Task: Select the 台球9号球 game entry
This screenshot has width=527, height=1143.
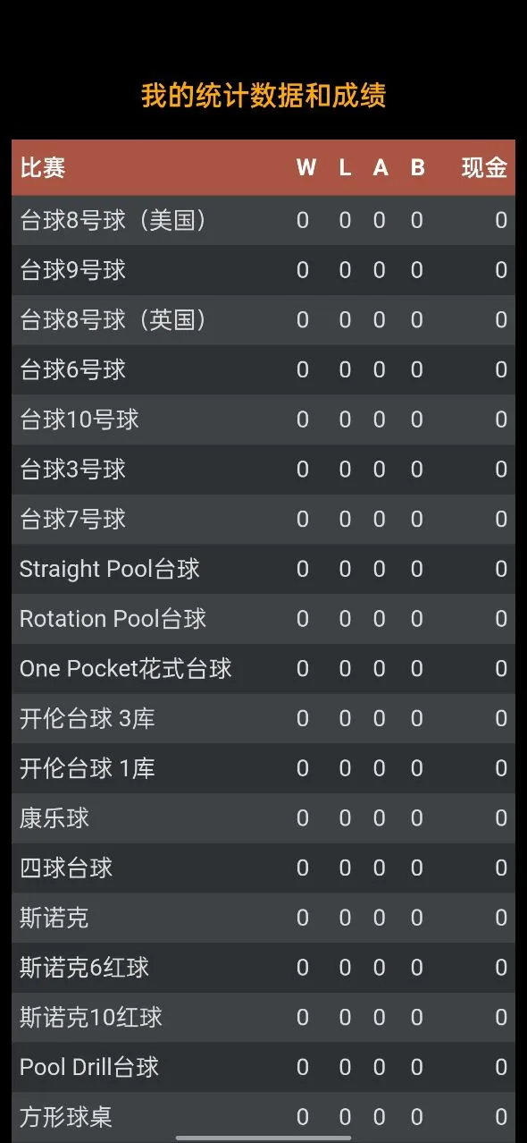Action: 71,269
